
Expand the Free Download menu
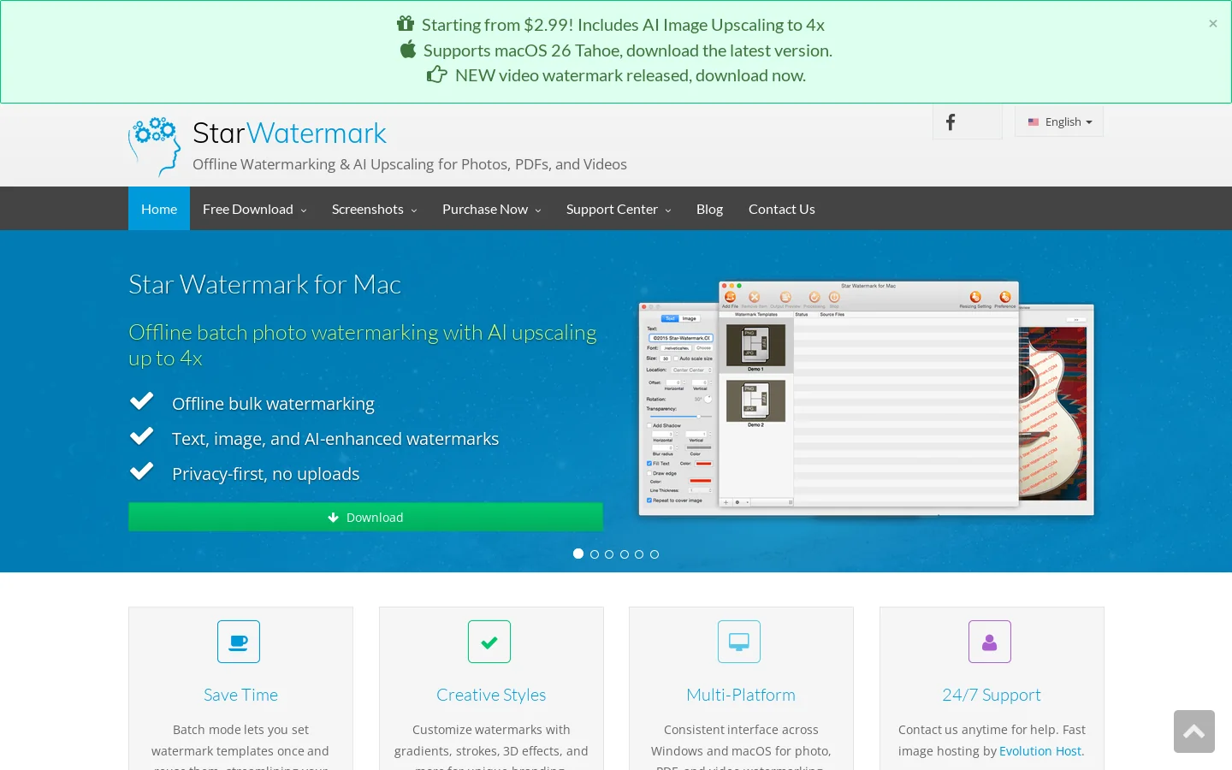[254, 209]
